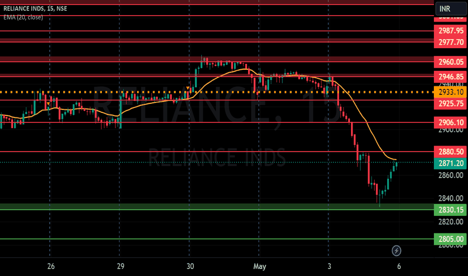This screenshot has width=468, height=276.
Task: Click the 2977.70 price label
Action: [x=451, y=42]
